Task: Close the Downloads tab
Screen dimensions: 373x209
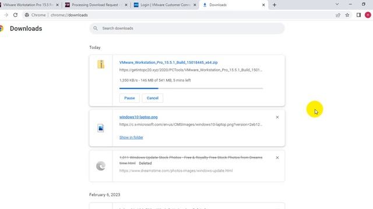Action: pos(263,5)
